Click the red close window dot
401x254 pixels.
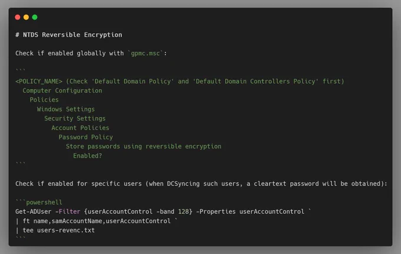tap(18, 17)
